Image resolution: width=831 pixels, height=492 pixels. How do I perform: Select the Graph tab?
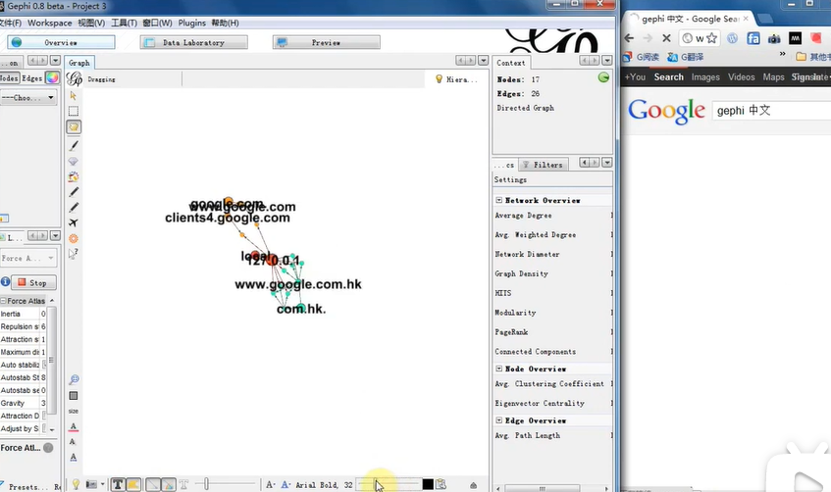tap(78, 63)
